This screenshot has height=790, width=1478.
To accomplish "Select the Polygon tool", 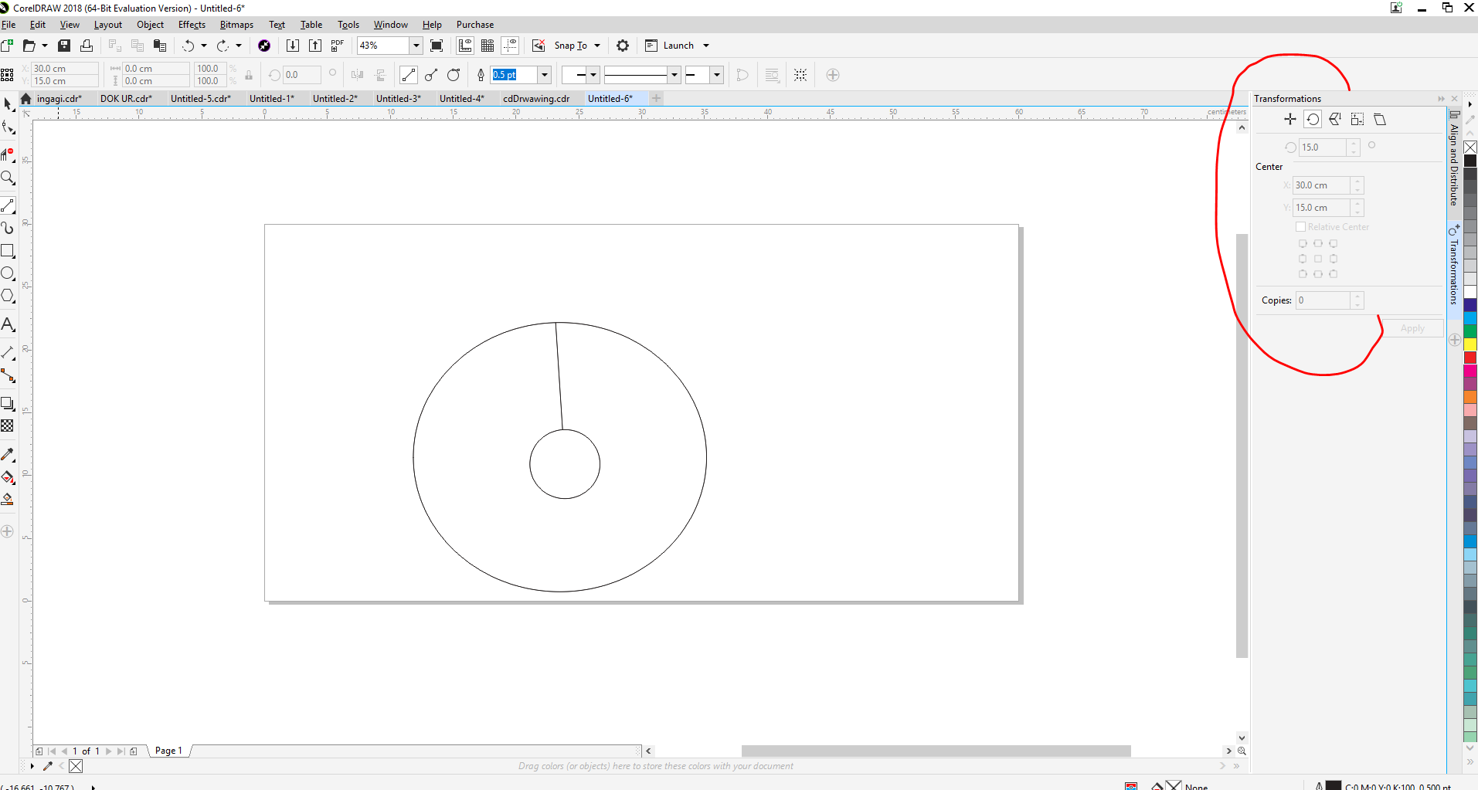I will [x=8, y=297].
